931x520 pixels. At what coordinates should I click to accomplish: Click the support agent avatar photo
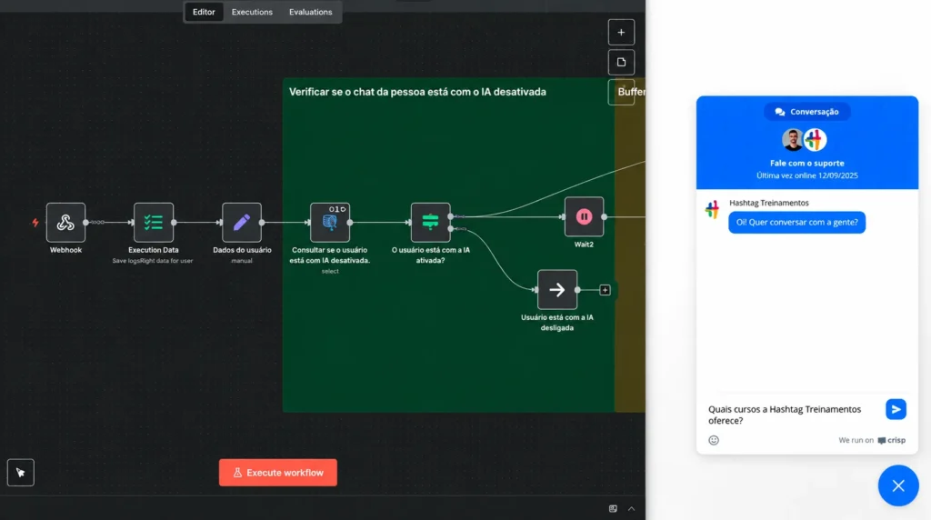point(793,139)
